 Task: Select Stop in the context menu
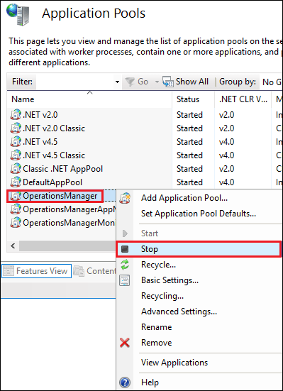tap(199, 249)
